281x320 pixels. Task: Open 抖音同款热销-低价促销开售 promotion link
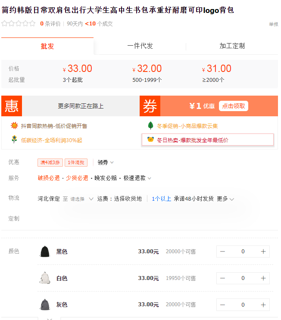click(54, 126)
